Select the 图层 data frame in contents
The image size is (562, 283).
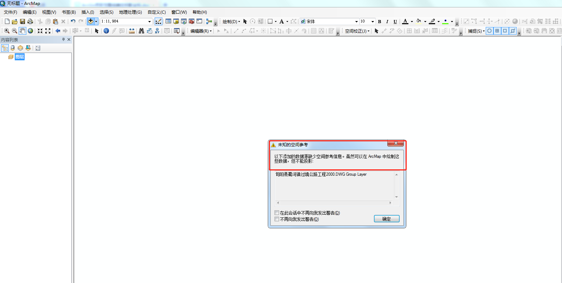click(x=20, y=57)
